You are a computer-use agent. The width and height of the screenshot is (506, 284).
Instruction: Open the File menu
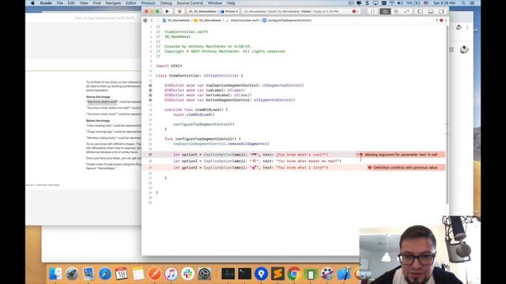pos(60,3)
